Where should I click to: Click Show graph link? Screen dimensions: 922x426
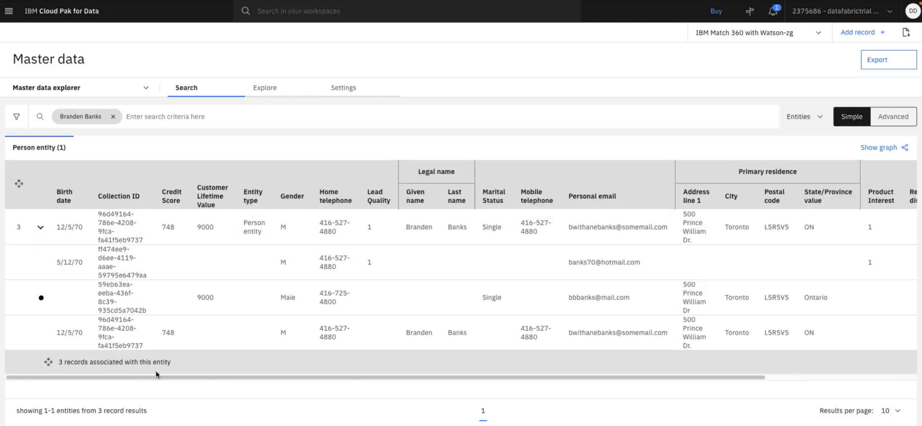click(x=878, y=147)
